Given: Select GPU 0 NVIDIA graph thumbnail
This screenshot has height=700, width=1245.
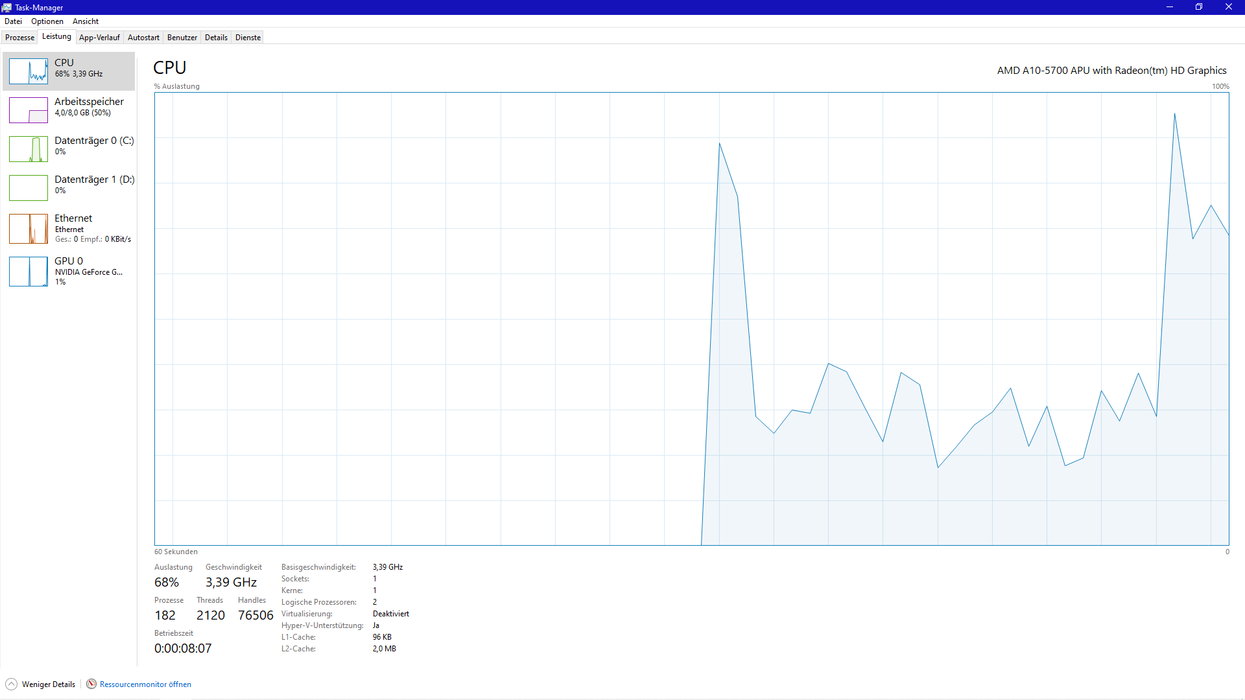Looking at the screenshot, I should click(29, 272).
